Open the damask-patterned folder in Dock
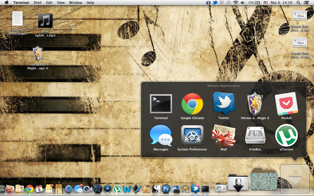314x196 pixels. [264, 180]
